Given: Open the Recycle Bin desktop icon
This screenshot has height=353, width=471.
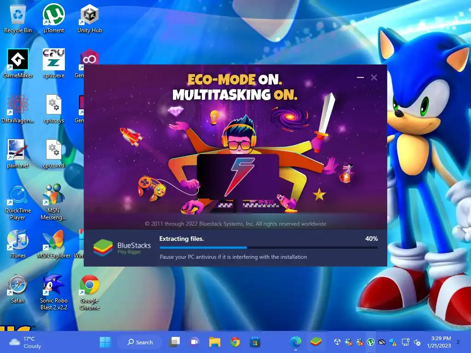Looking at the screenshot, I should click(x=18, y=18).
